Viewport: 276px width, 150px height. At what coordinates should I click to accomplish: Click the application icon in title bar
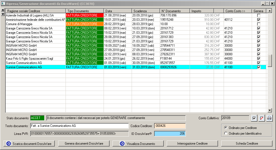pos(3,4)
